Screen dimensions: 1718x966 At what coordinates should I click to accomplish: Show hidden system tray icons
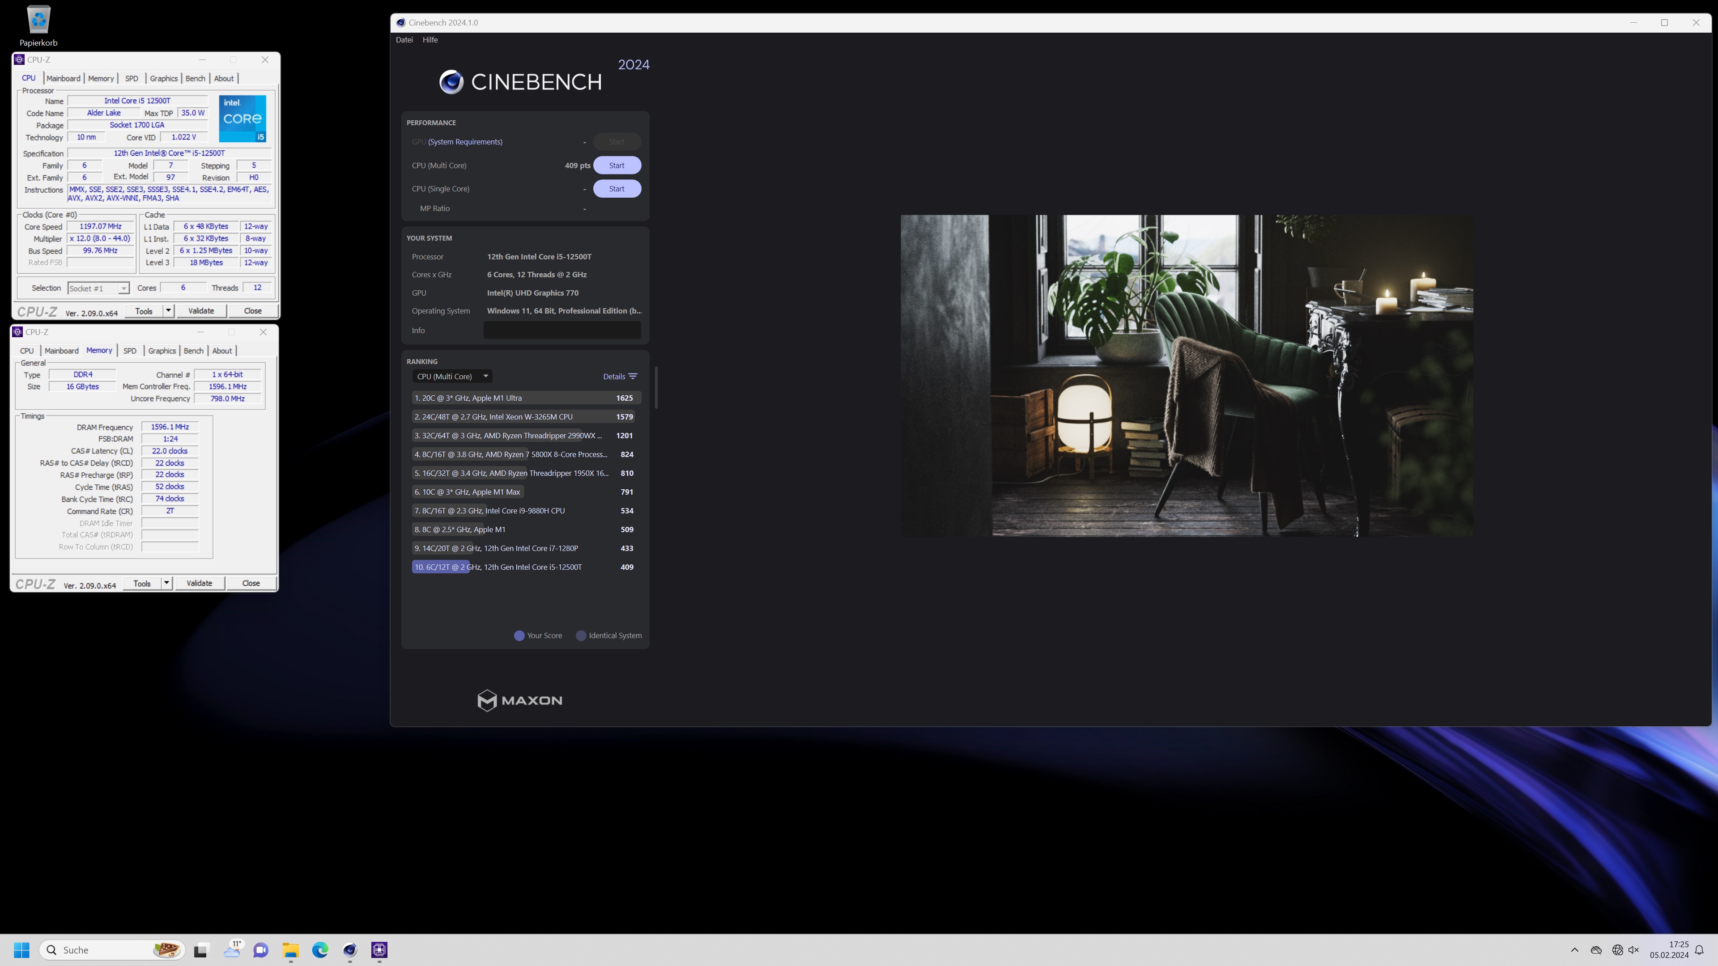[1575, 950]
